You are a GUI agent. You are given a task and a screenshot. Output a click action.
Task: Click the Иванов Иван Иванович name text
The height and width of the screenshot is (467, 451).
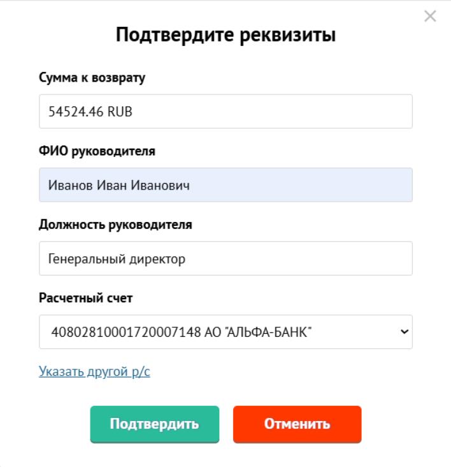[x=118, y=185]
